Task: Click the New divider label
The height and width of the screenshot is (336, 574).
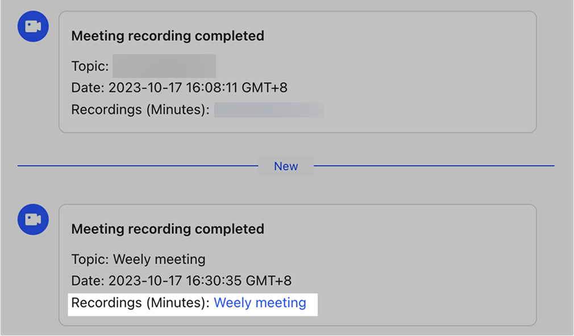Action: pos(286,166)
